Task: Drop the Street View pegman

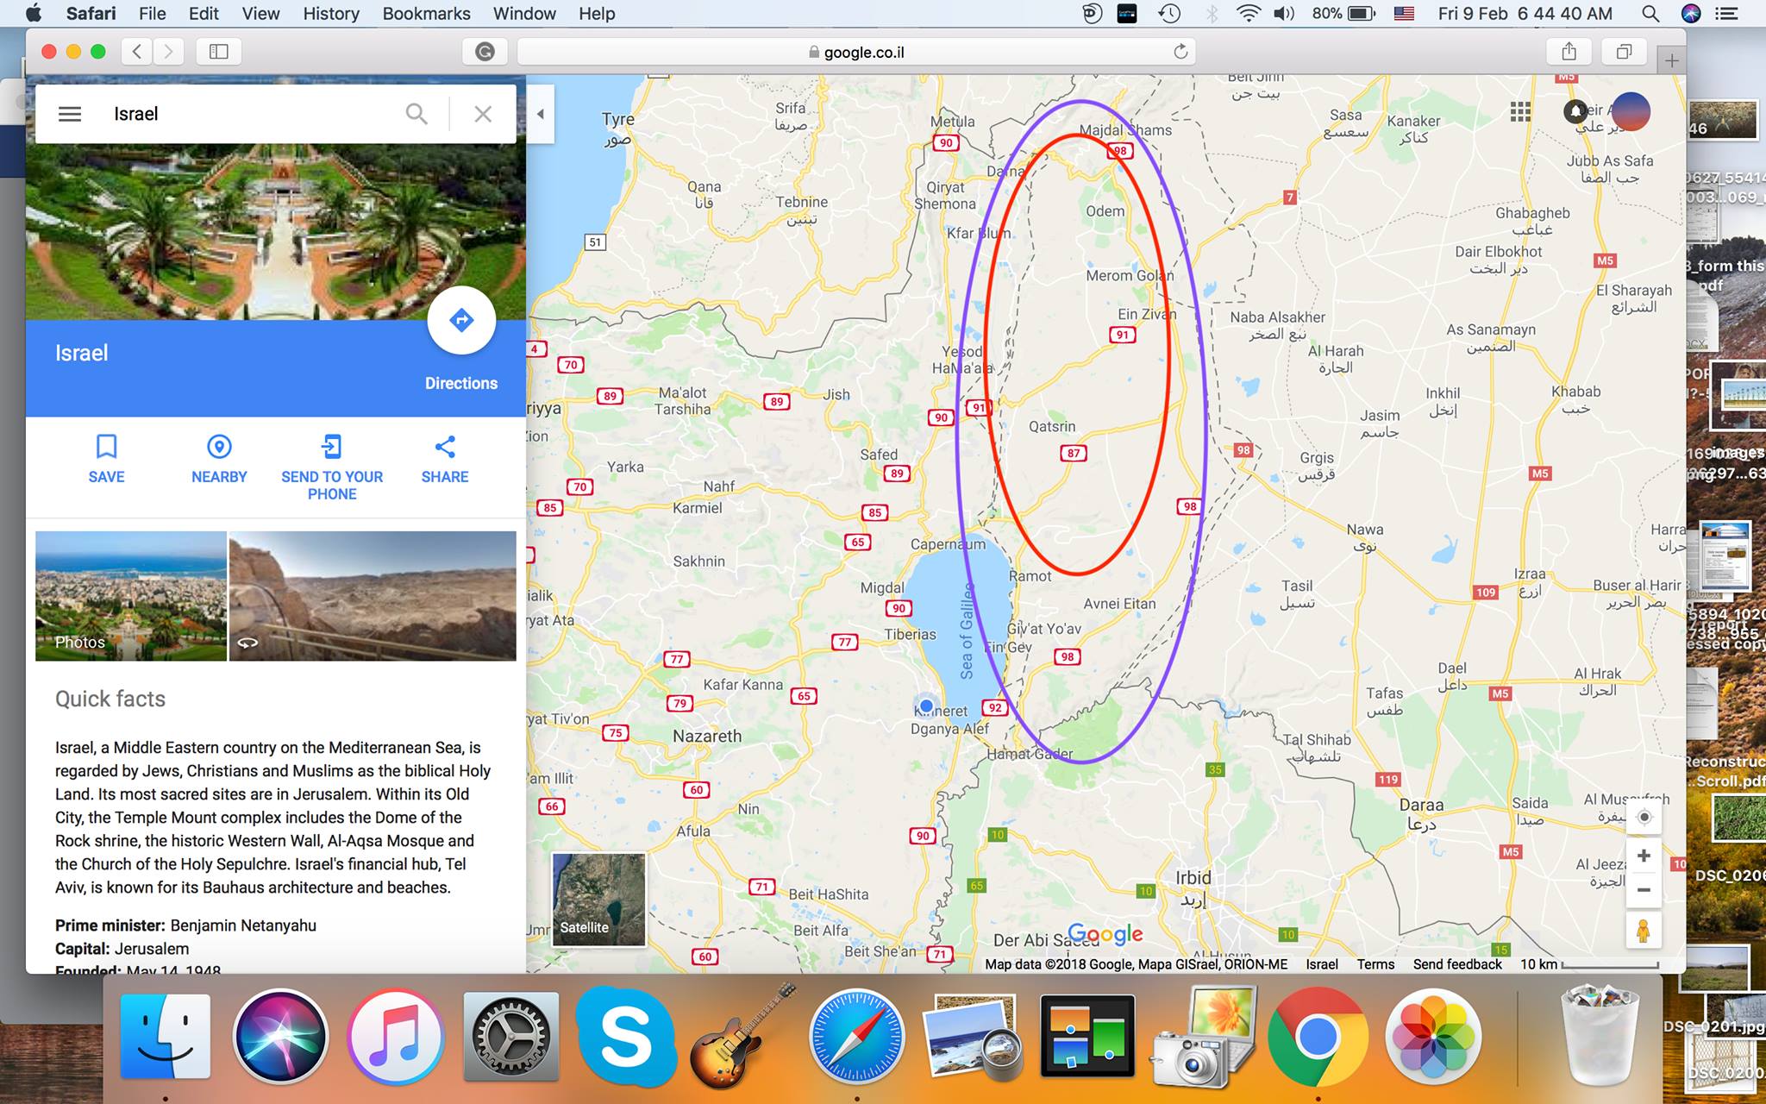Action: (x=1644, y=932)
